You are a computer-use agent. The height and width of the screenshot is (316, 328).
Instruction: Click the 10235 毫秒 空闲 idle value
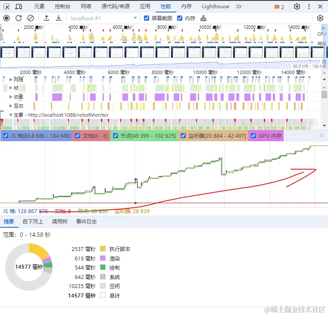pyautogui.click(x=82, y=286)
